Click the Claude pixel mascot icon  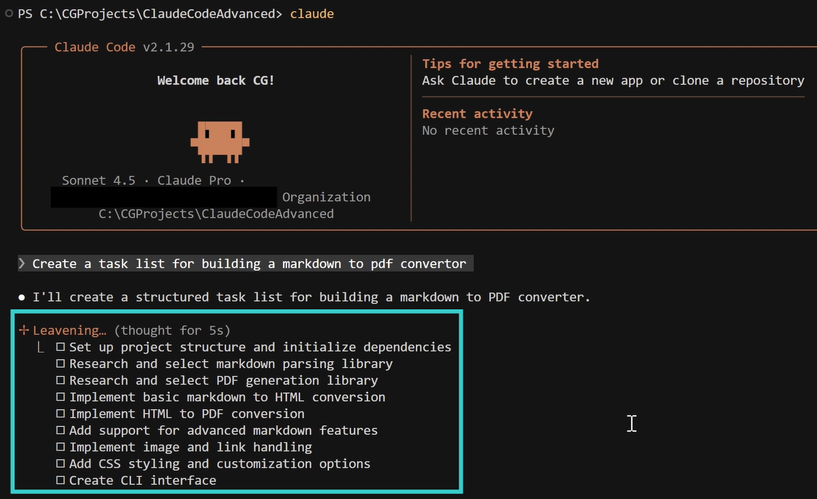tap(220, 141)
